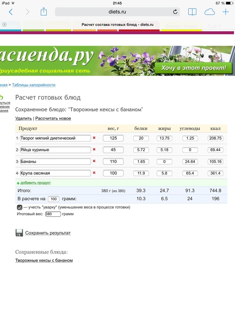This screenshot has width=235, height=313.
Task: Remove Творог мягкий диетический with red X
Action: click(x=94, y=138)
